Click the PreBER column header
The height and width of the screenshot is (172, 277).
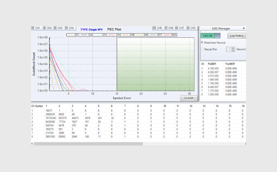coord(212,64)
